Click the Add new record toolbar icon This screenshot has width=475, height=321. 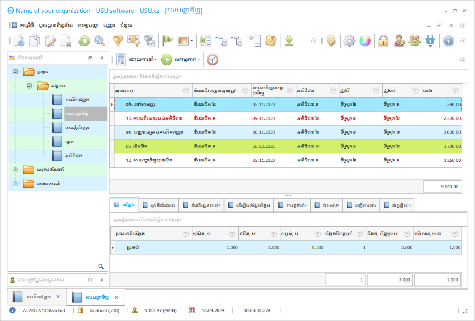(x=19, y=41)
